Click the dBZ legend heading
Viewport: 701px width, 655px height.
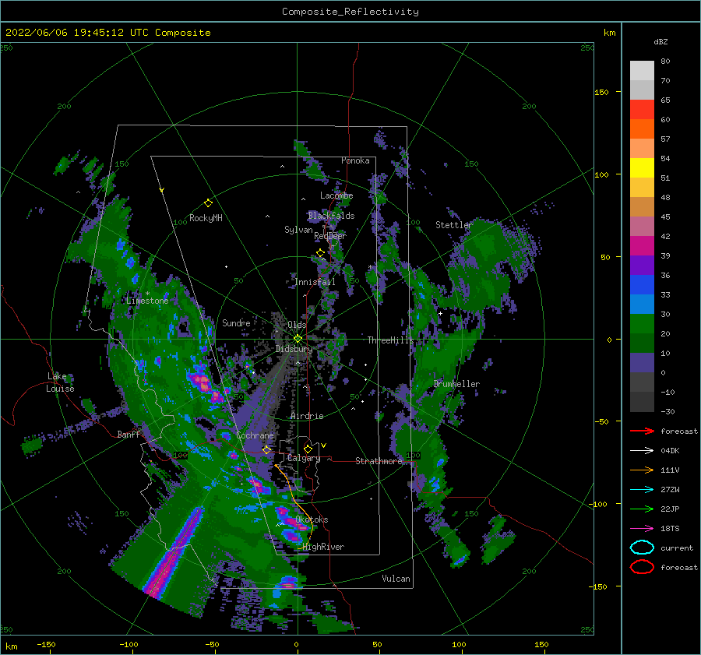pos(660,41)
